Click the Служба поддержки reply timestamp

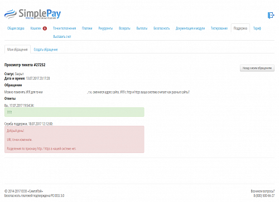28,124
